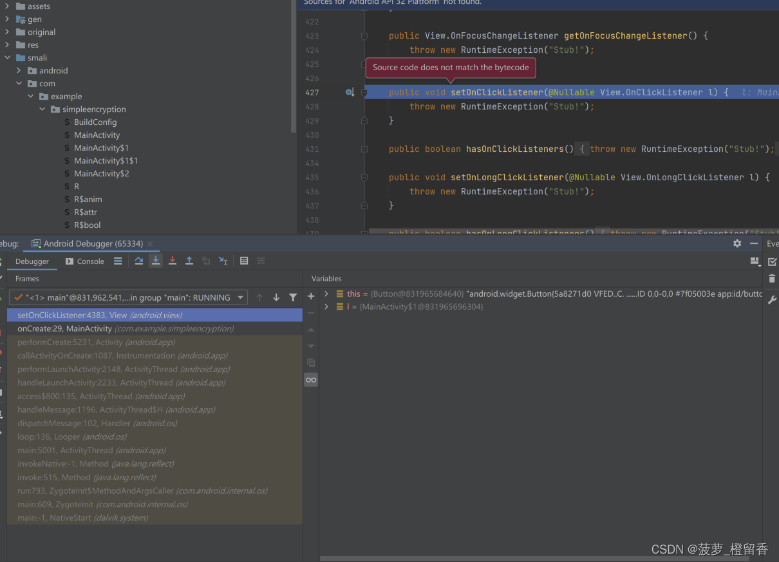Click the Step Into debugger icon
The height and width of the screenshot is (562, 779).
point(156,261)
